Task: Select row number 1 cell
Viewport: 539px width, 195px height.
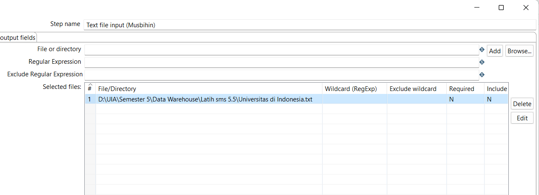Action: 90,99
